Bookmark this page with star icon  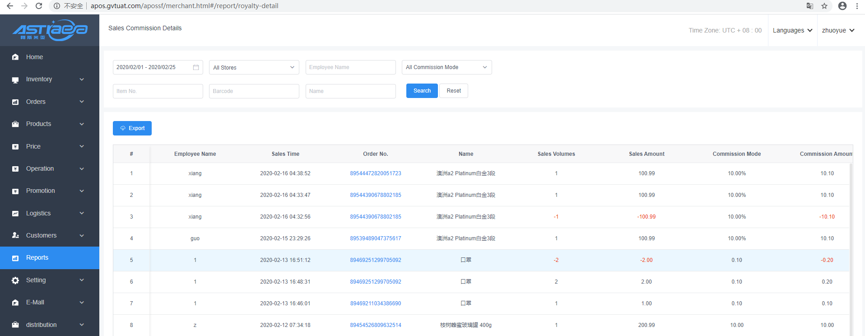click(x=824, y=6)
